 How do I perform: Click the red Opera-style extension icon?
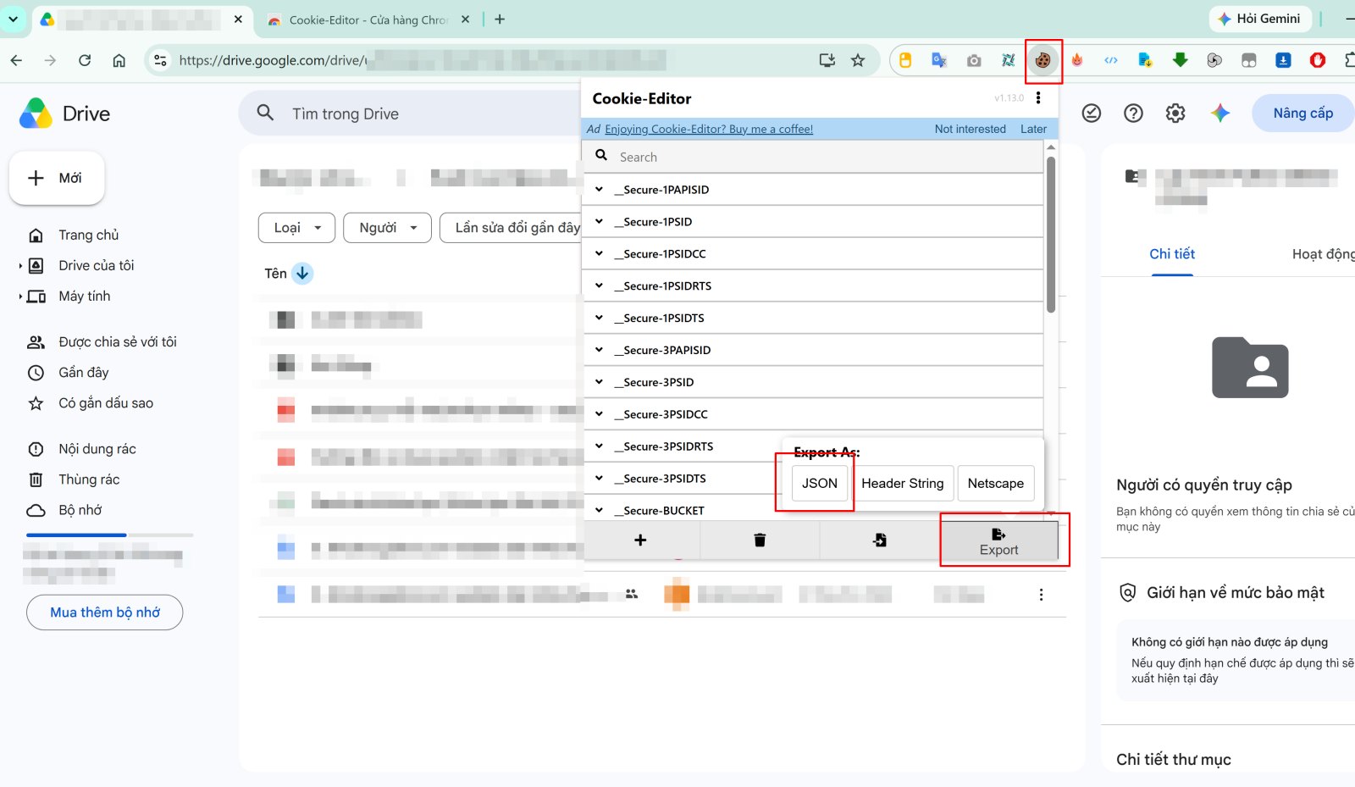[1318, 60]
